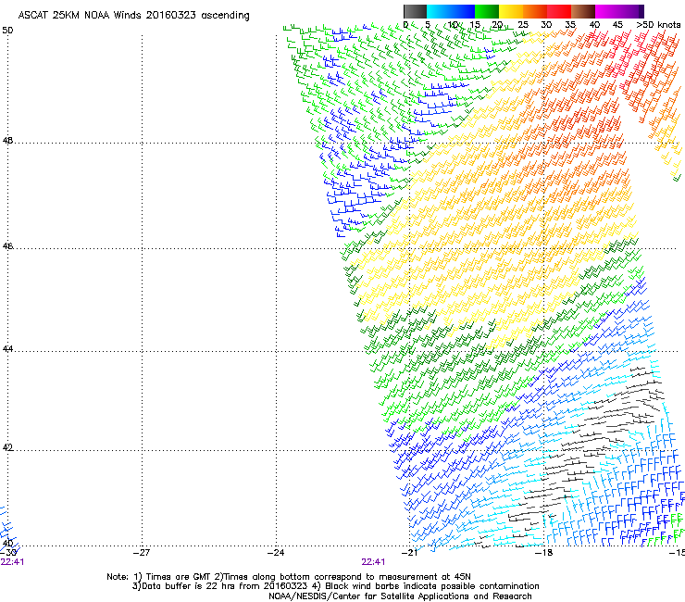The height and width of the screenshot is (602, 685).
Task: Click the purple '22:41' time under longitude -30
Action: tap(12, 562)
